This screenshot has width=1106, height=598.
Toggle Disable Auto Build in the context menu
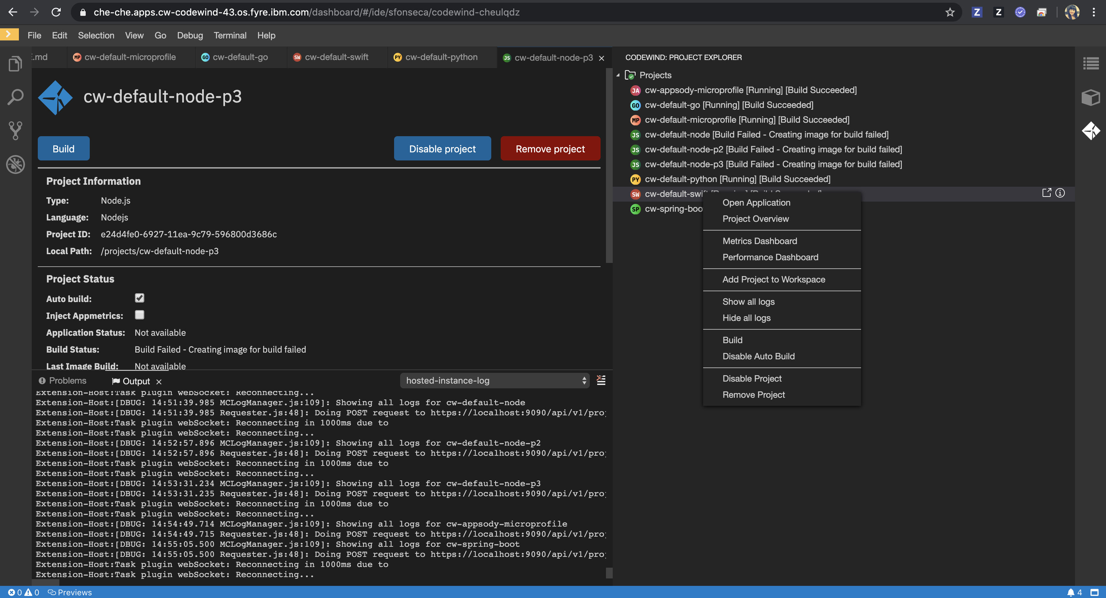[758, 356]
